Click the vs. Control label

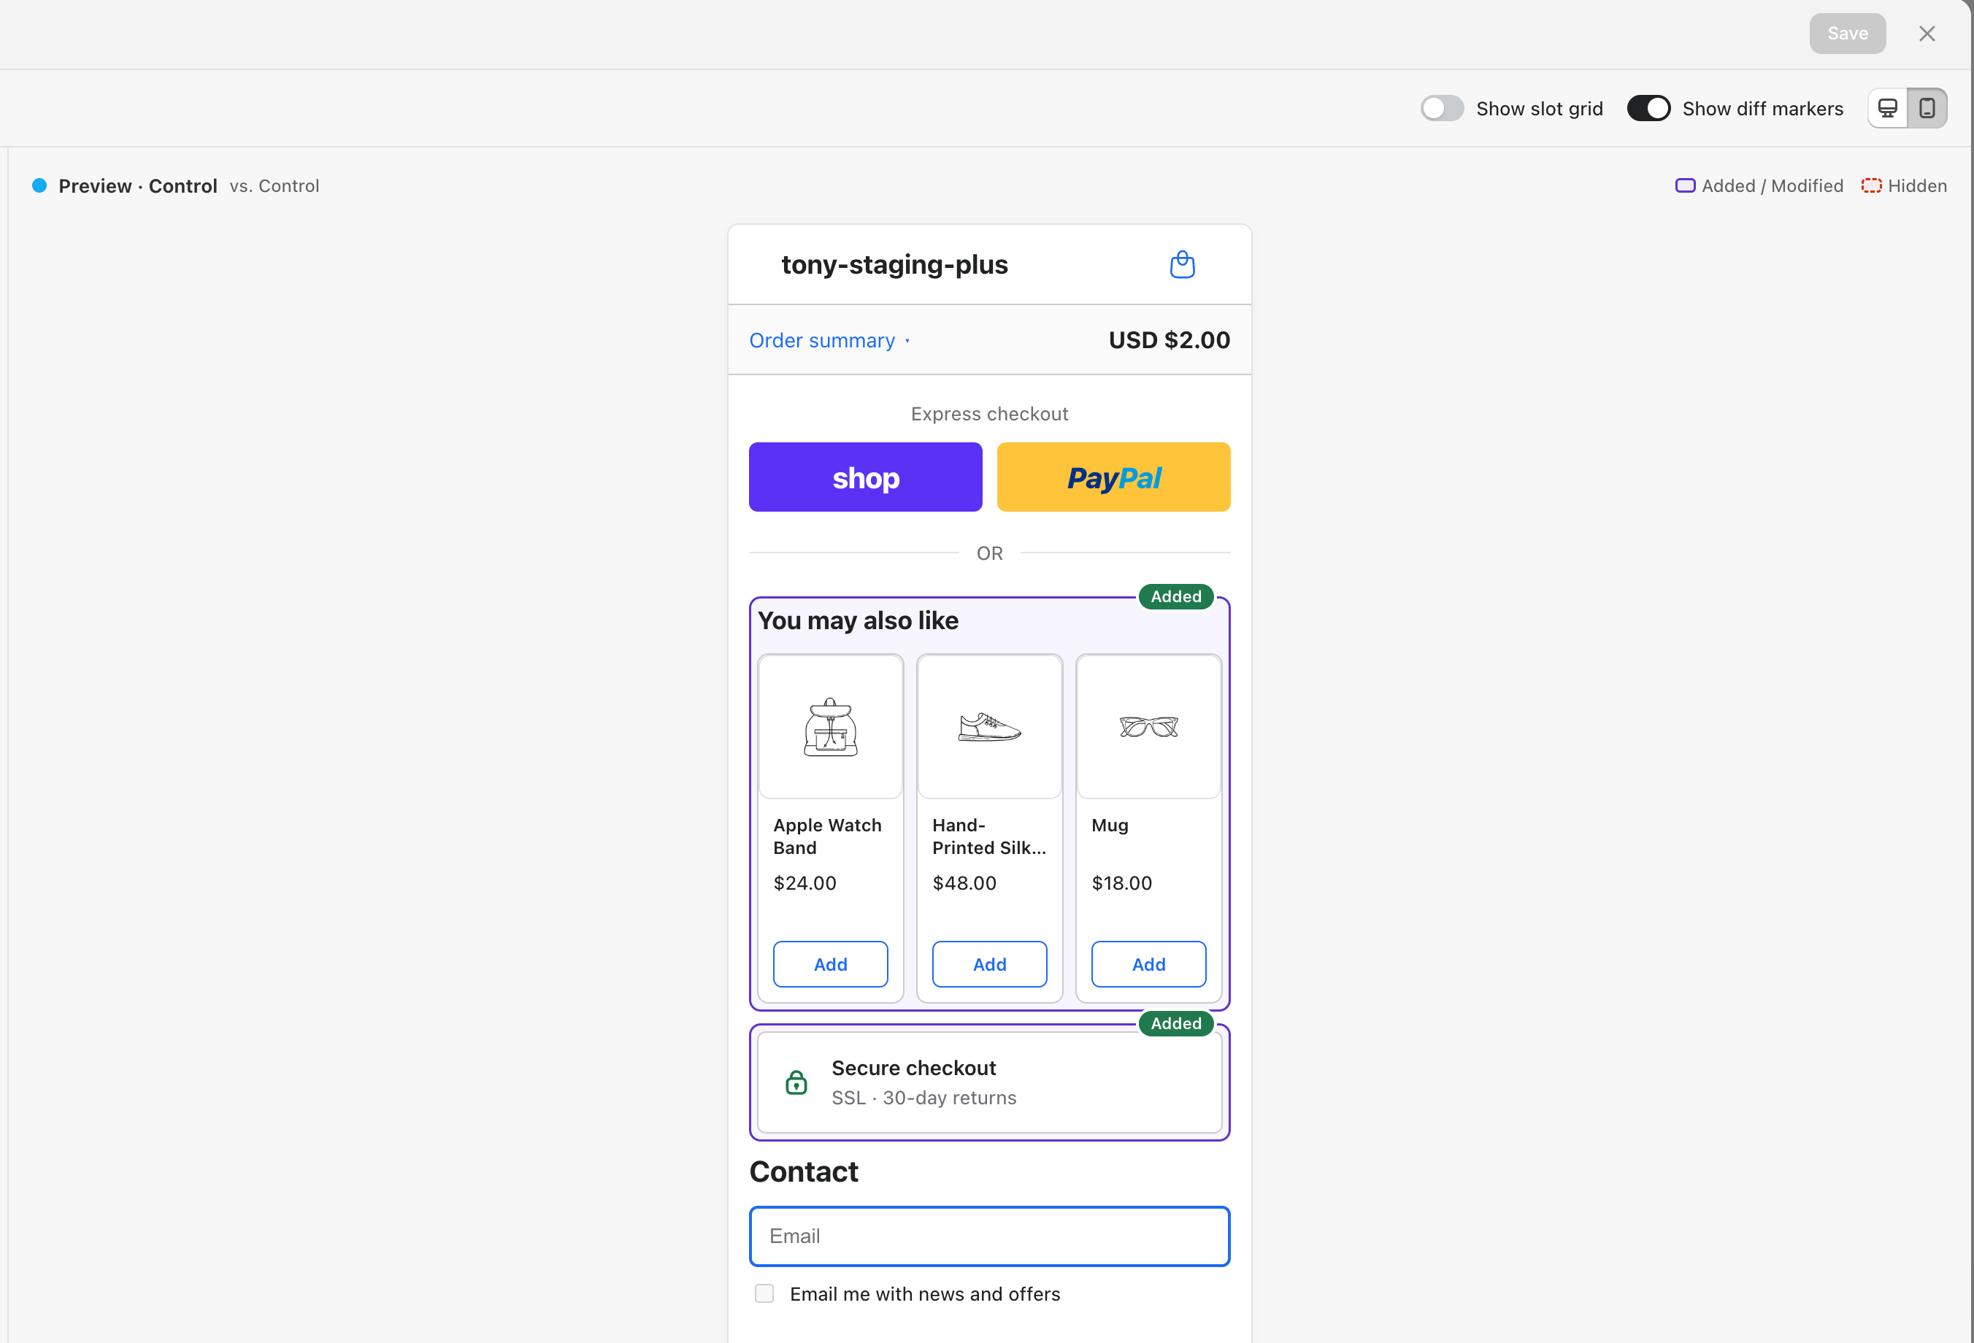(274, 186)
